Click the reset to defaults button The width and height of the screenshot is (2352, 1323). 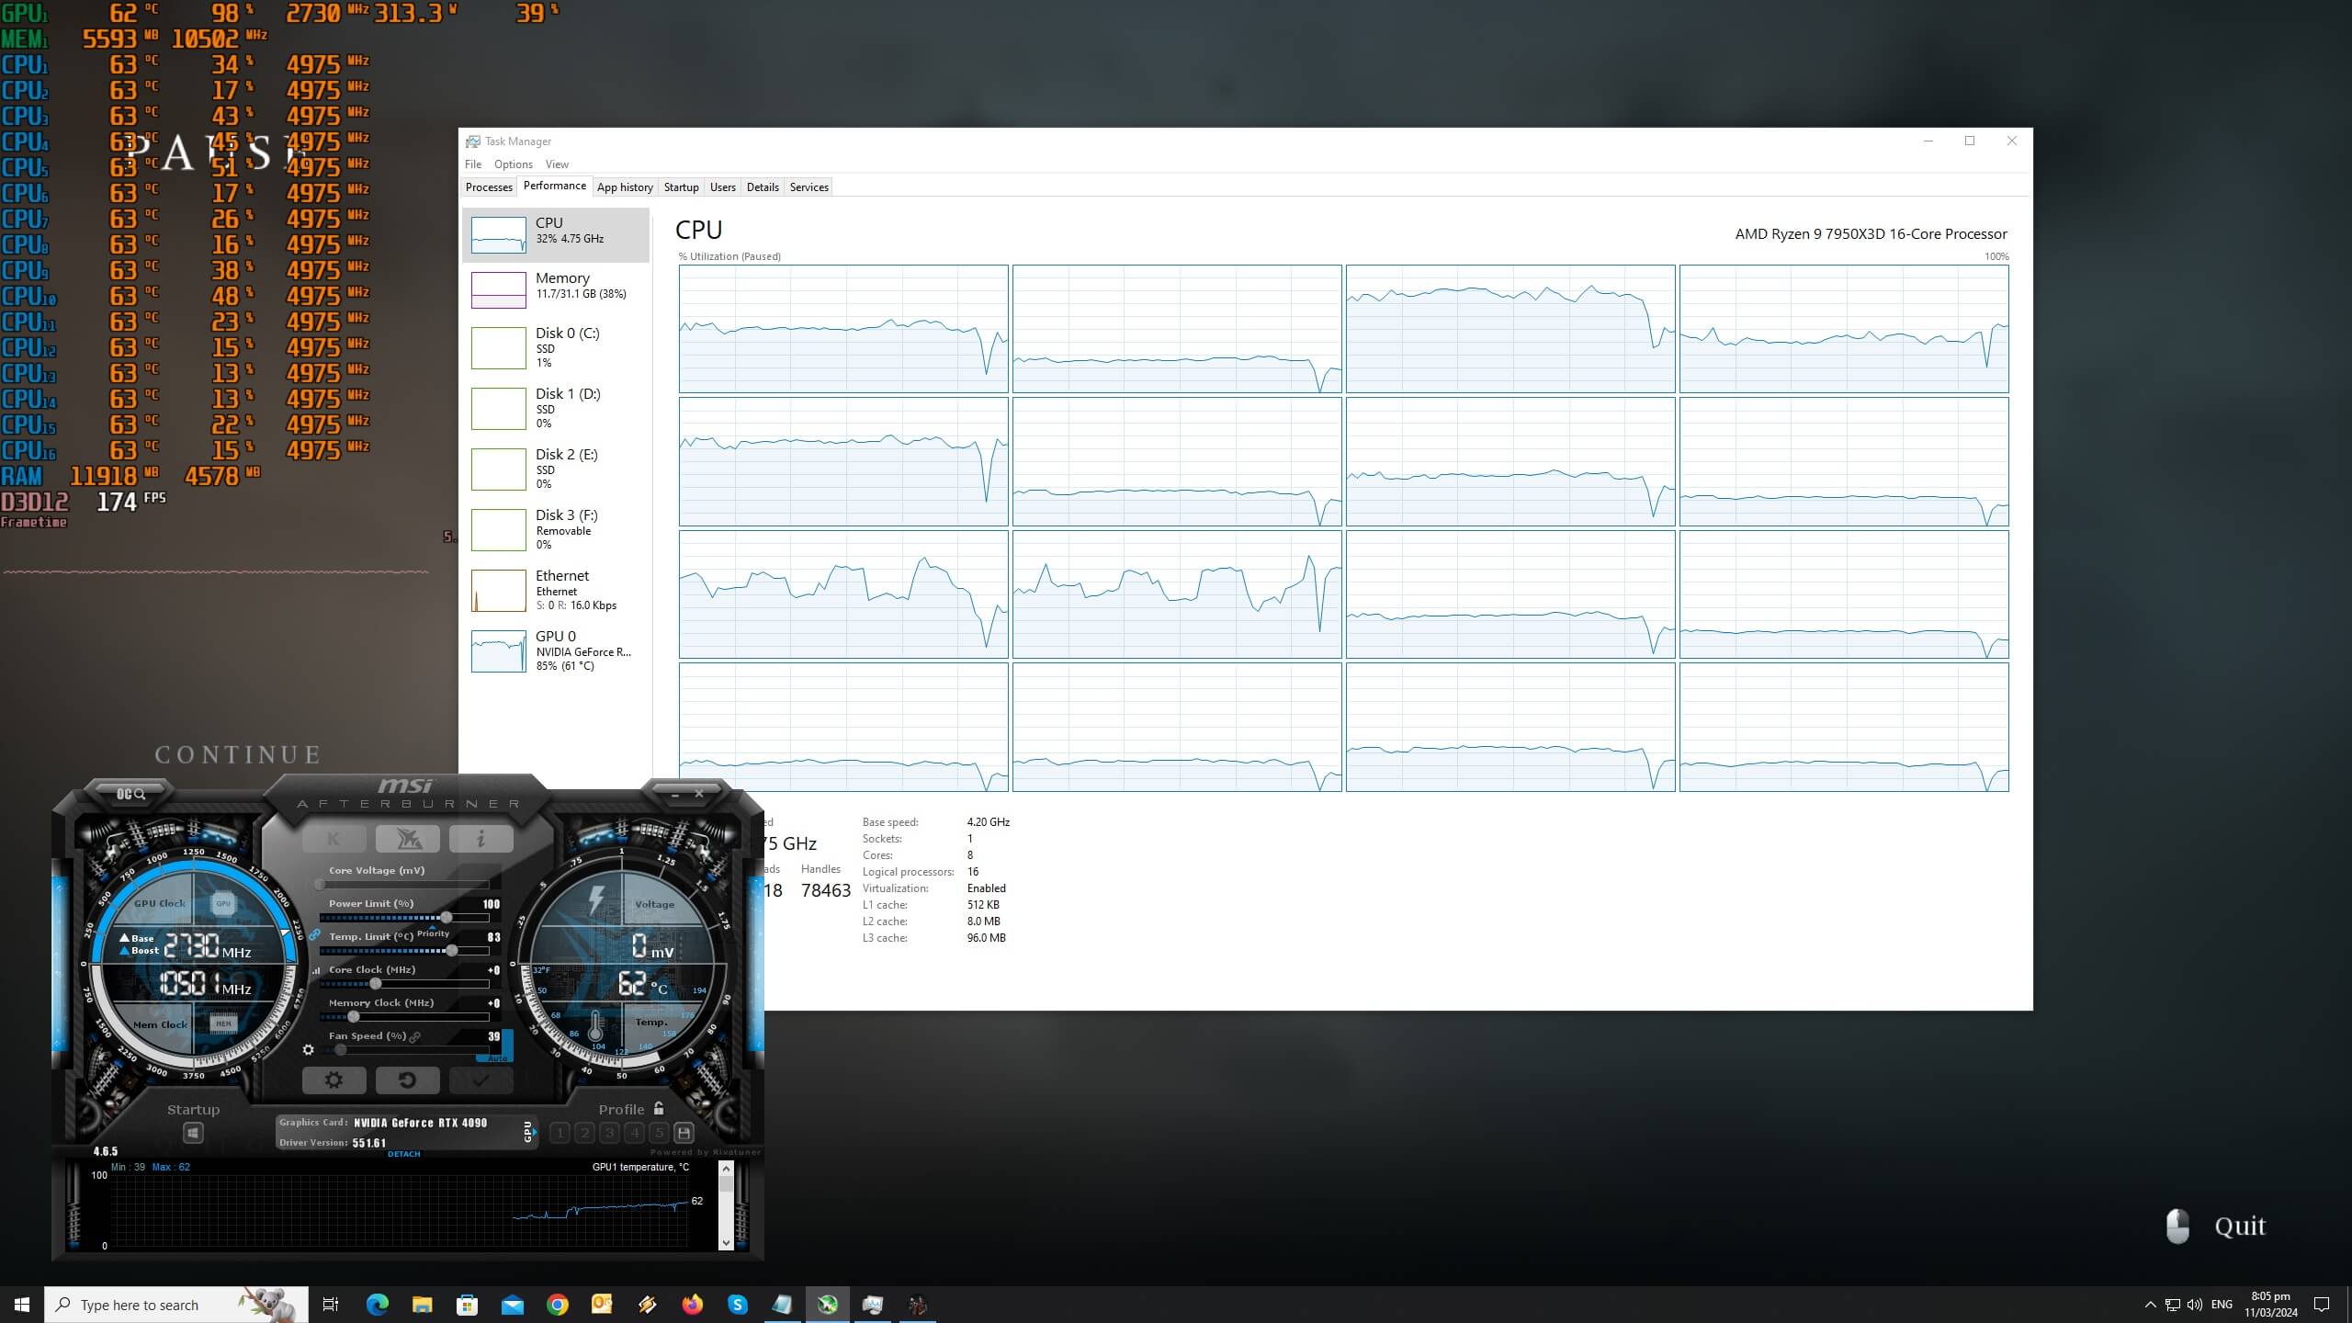tap(407, 1080)
